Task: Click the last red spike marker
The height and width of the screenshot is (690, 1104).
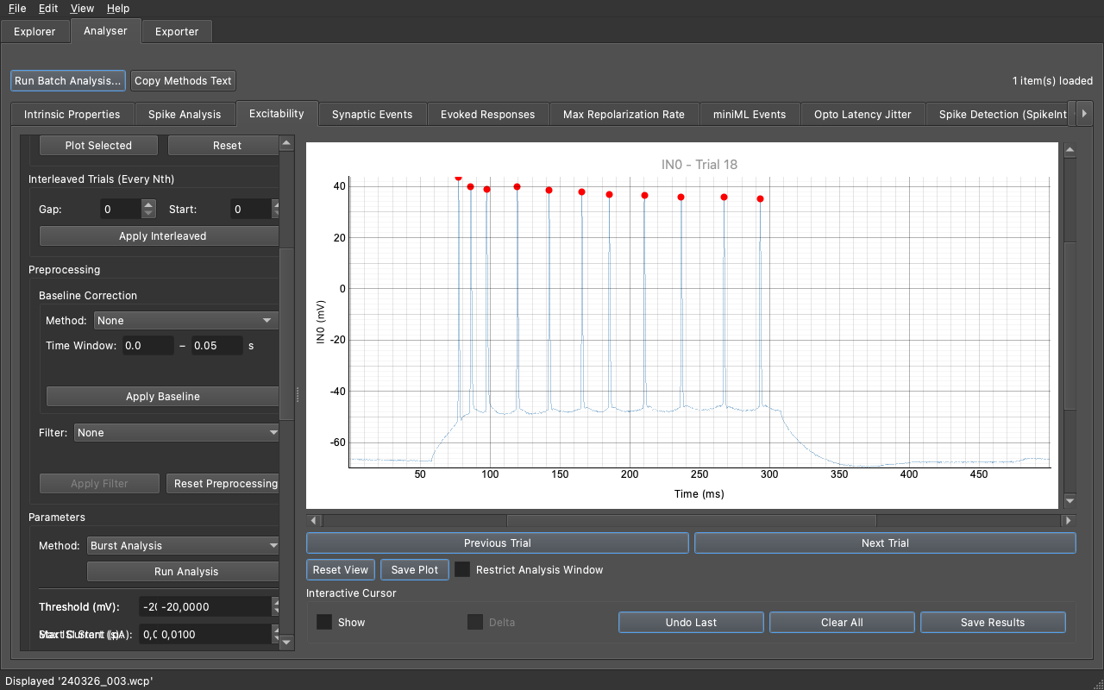Action: pyautogui.click(x=760, y=199)
